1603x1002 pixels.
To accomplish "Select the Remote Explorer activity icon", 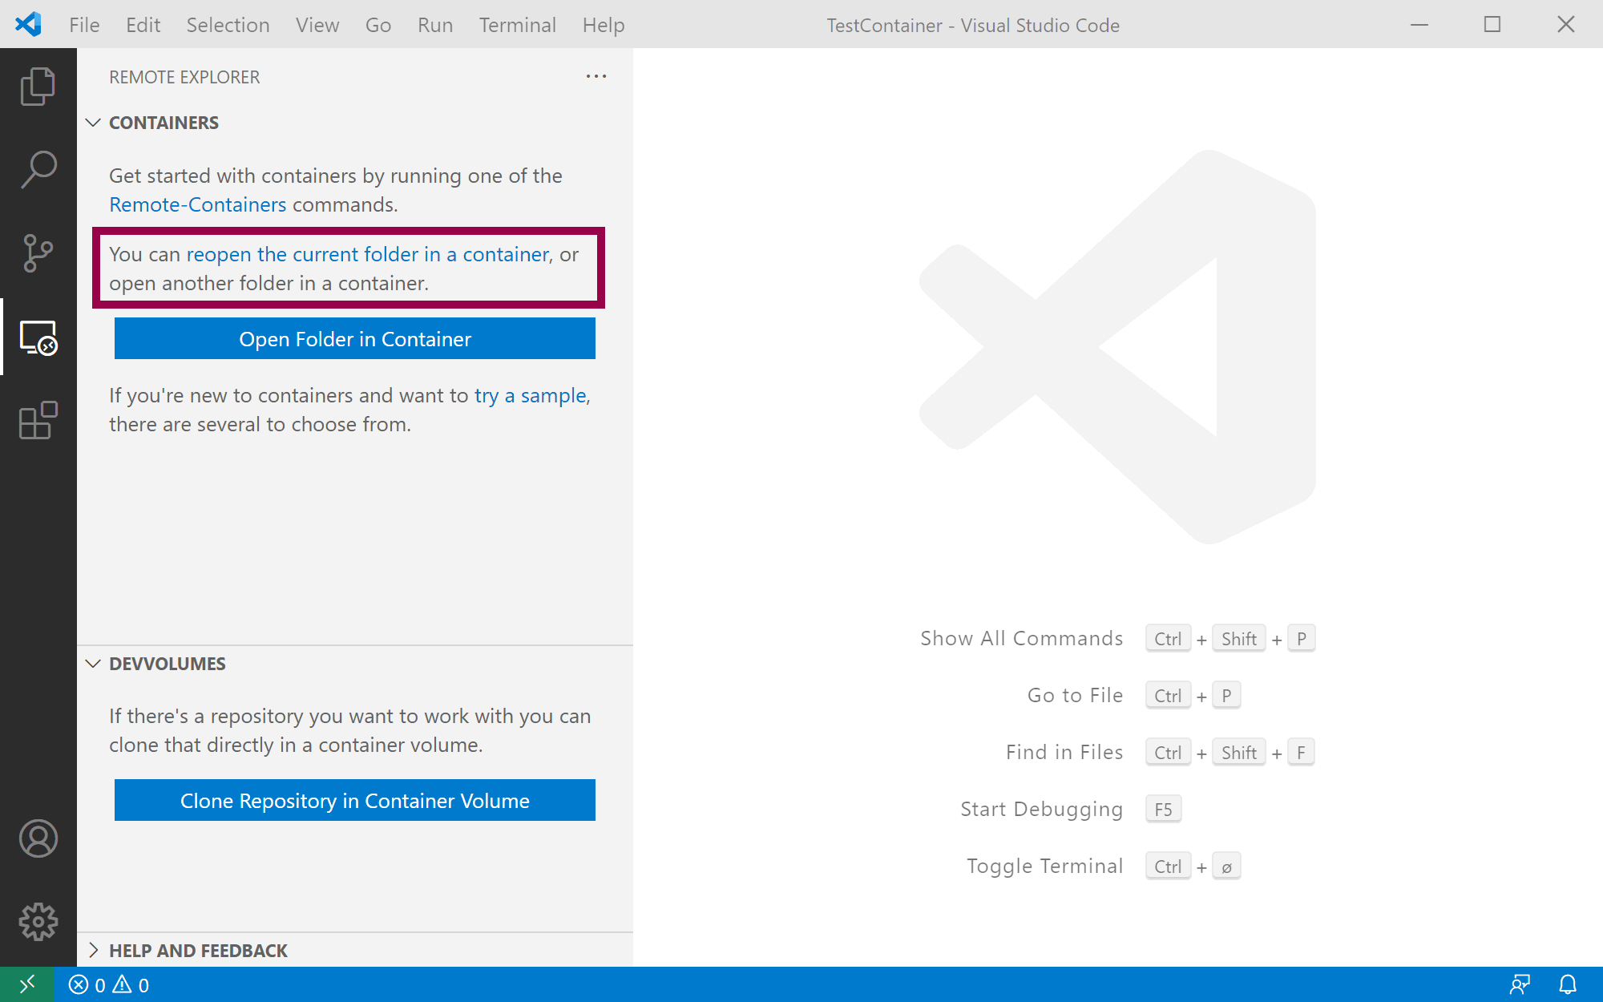I will tap(38, 337).
